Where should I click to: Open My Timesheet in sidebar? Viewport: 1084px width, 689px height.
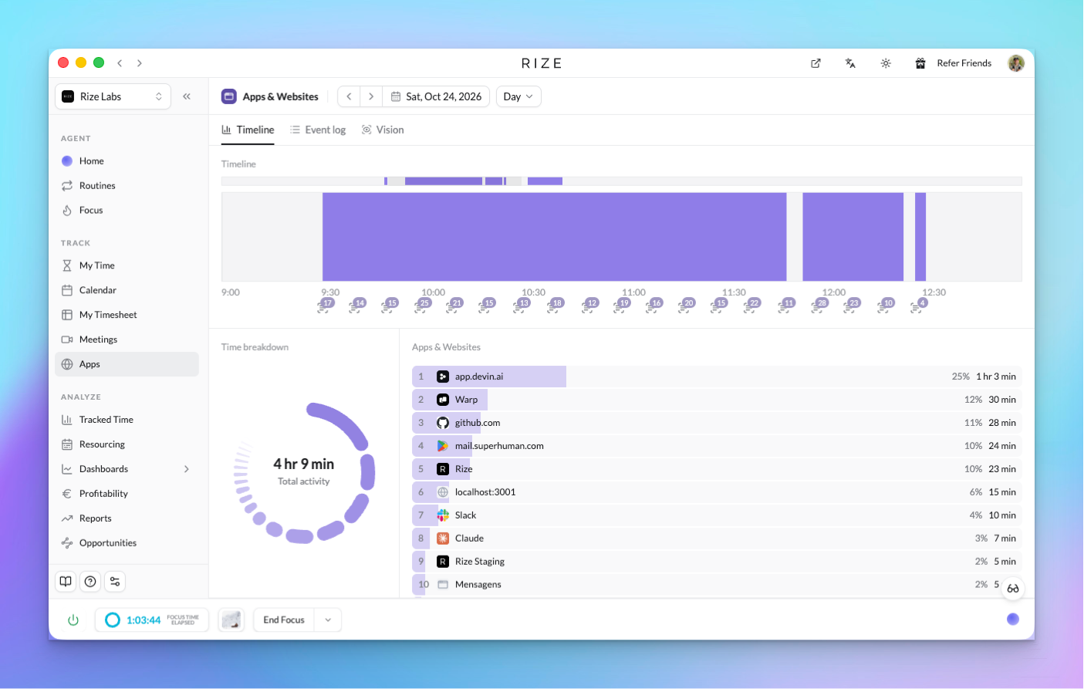(127, 315)
